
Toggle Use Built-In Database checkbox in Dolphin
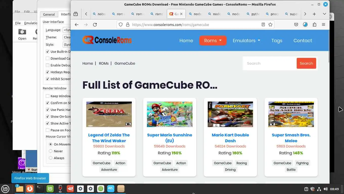pos(48,52)
